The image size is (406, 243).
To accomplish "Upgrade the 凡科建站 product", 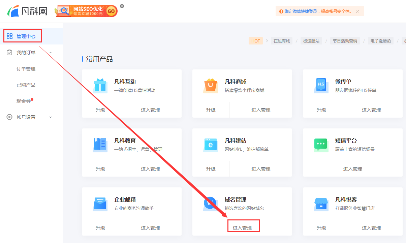I will tap(211, 169).
